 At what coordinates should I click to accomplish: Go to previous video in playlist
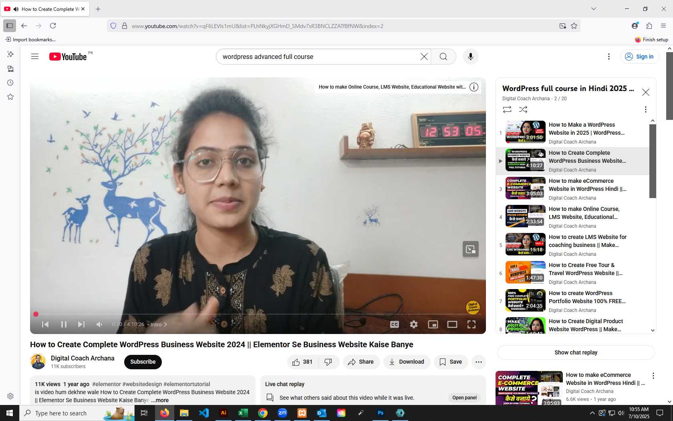click(45, 324)
